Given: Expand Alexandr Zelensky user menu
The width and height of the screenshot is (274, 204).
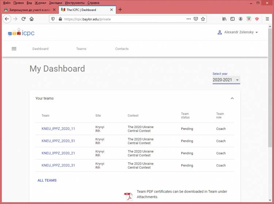Looking at the screenshot, I should 238,32.
